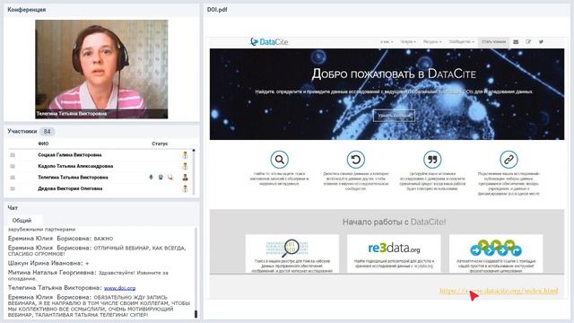Click the DataCite logo in the slide
574x323 pixels.
[x=269, y=42]
